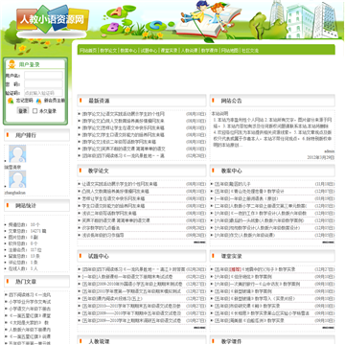Click the 2012年3月29日 announcement date
The image size is (345, 345).
click(321, 157)
